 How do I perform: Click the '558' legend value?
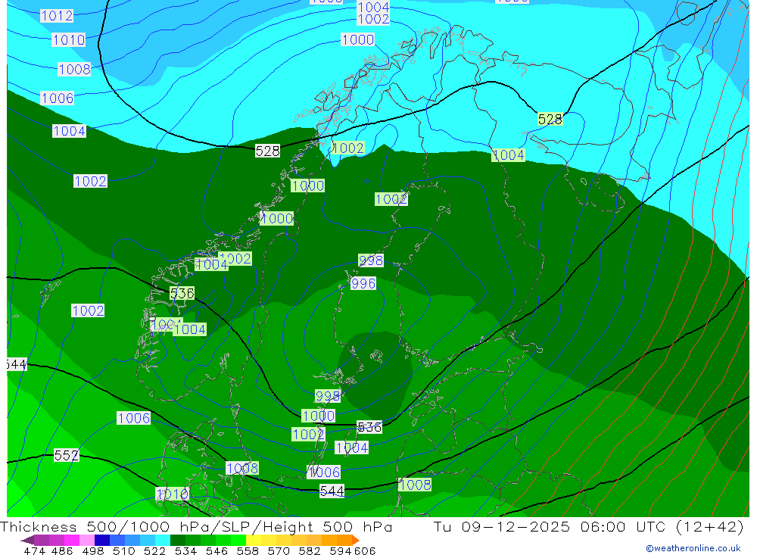coord(248,550)
